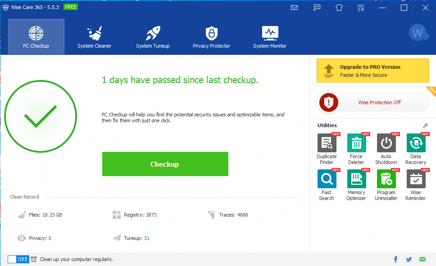Start the Data Recovery utility
This screenshot has width=436, height=266.
click(416, 149)
